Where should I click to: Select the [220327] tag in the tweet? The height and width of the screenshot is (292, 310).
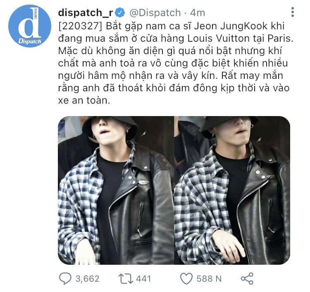[x=80, y=26]
